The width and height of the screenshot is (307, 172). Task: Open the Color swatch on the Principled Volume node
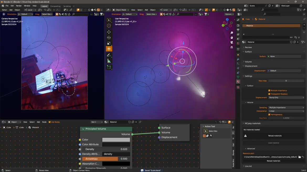point(116,140)
